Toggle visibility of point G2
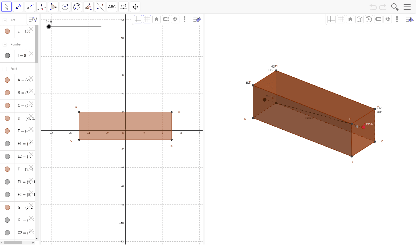Viewport: 416px width, 245px height. [7, 233]
